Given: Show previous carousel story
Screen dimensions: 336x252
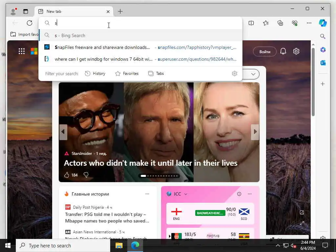Looking at the screenshot, I should pos(63,132).
